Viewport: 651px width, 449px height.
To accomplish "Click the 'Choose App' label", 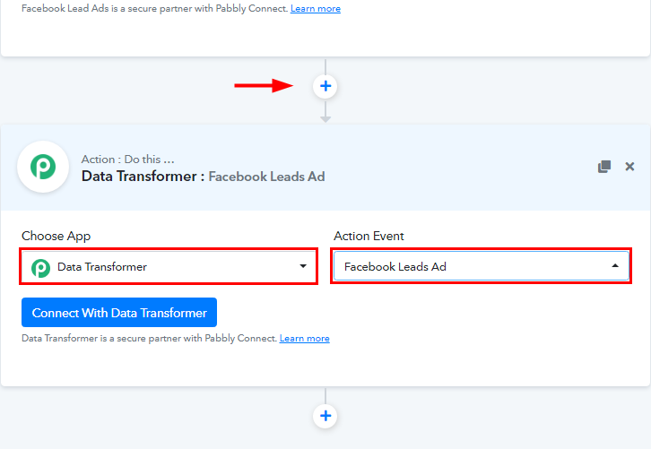I will (x=56, y=236).
